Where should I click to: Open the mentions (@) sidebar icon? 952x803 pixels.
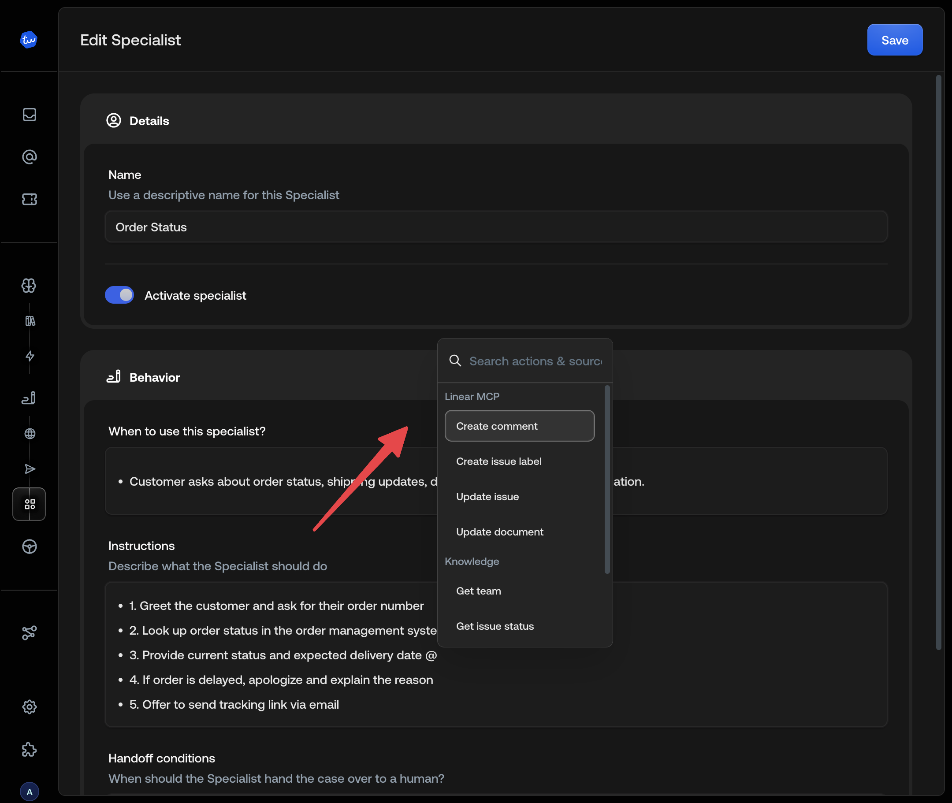(30, 157)
